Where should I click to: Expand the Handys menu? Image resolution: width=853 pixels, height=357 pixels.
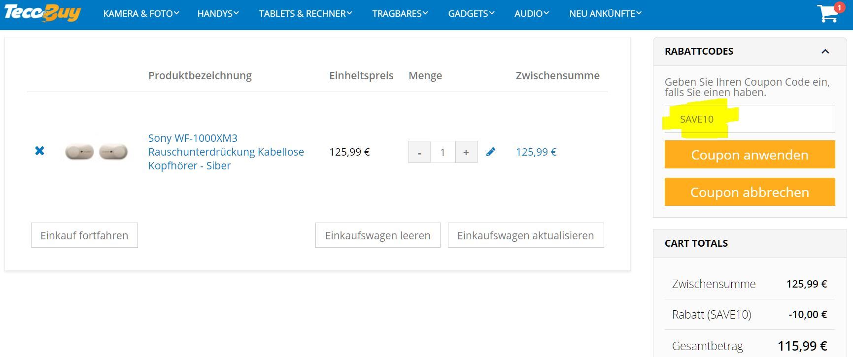coord(218,14)
